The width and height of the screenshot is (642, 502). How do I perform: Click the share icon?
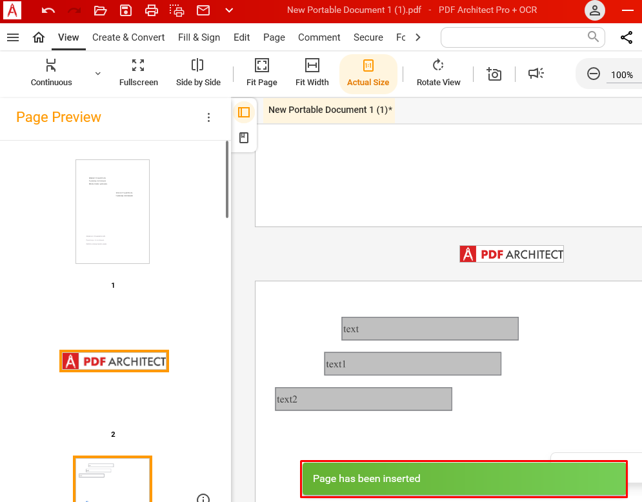(627, 37)
